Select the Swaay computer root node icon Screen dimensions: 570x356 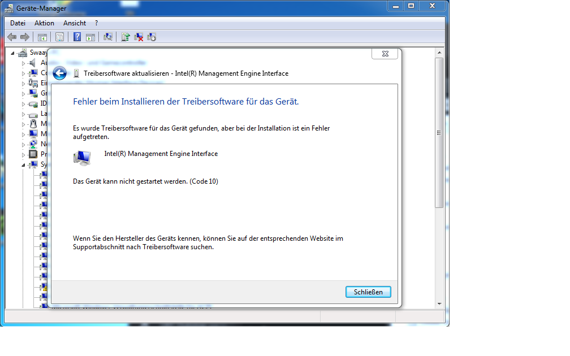click(23, 53)
